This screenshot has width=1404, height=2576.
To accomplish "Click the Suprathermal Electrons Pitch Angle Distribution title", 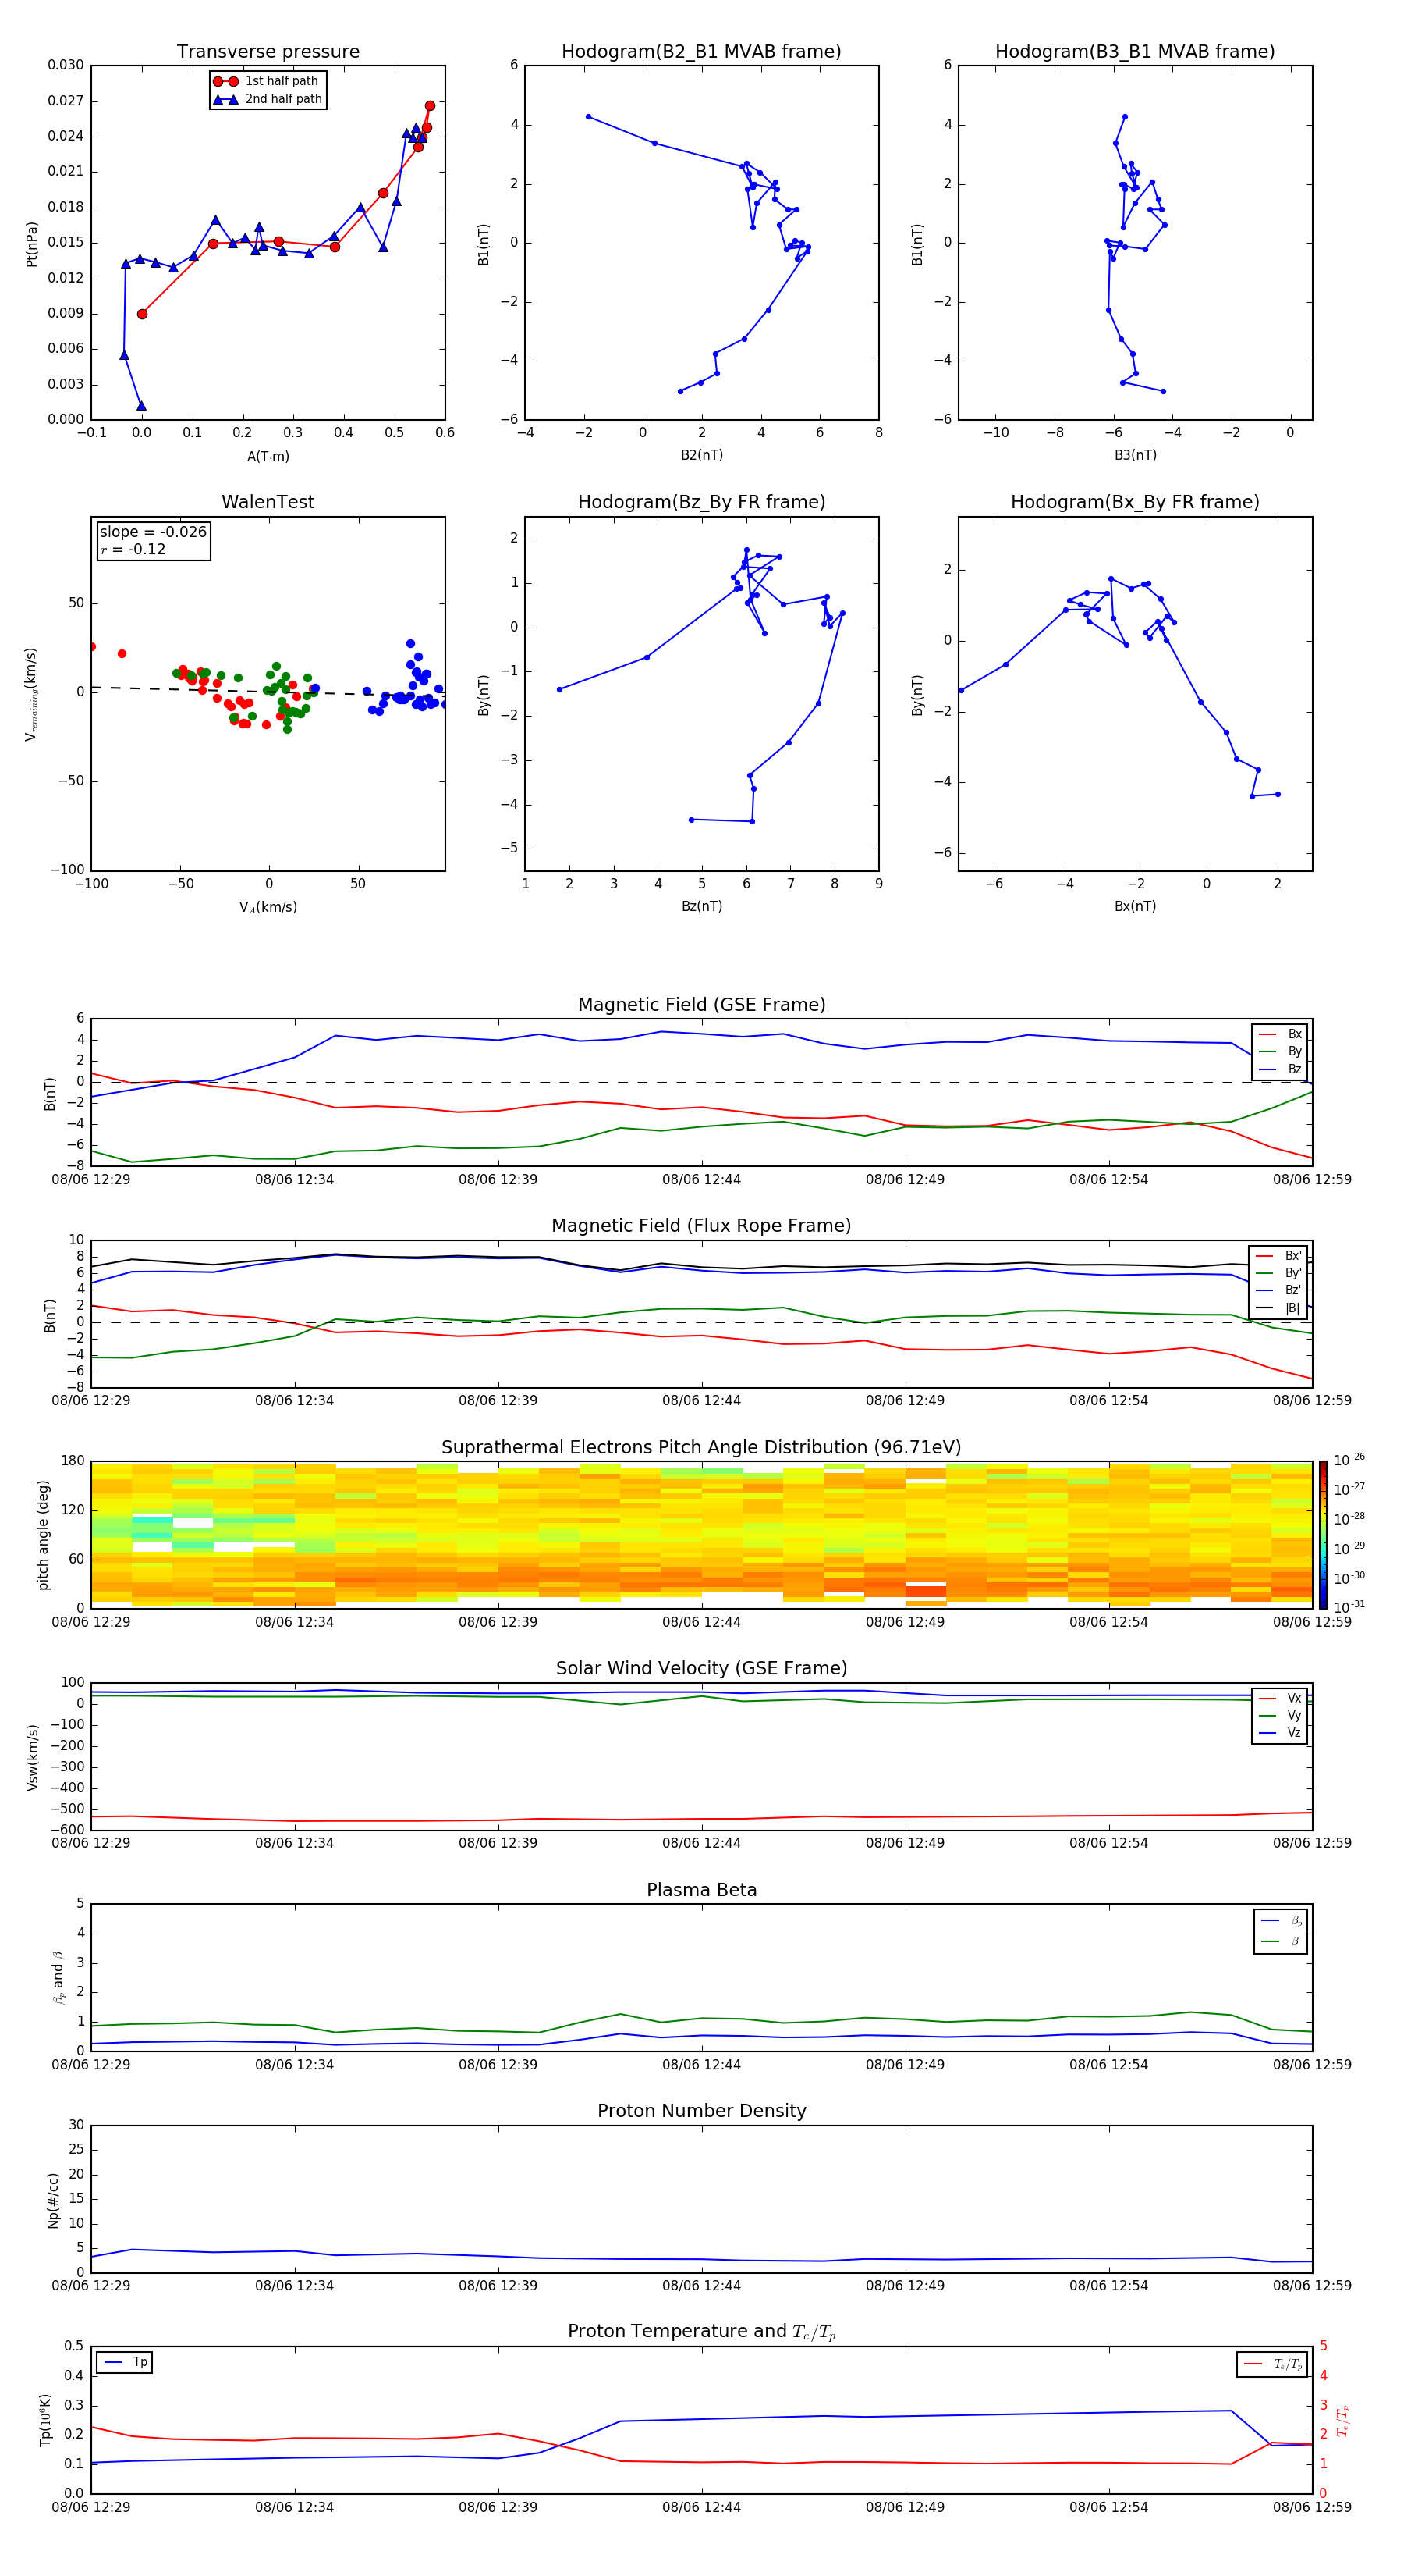I will (701, 1448).
